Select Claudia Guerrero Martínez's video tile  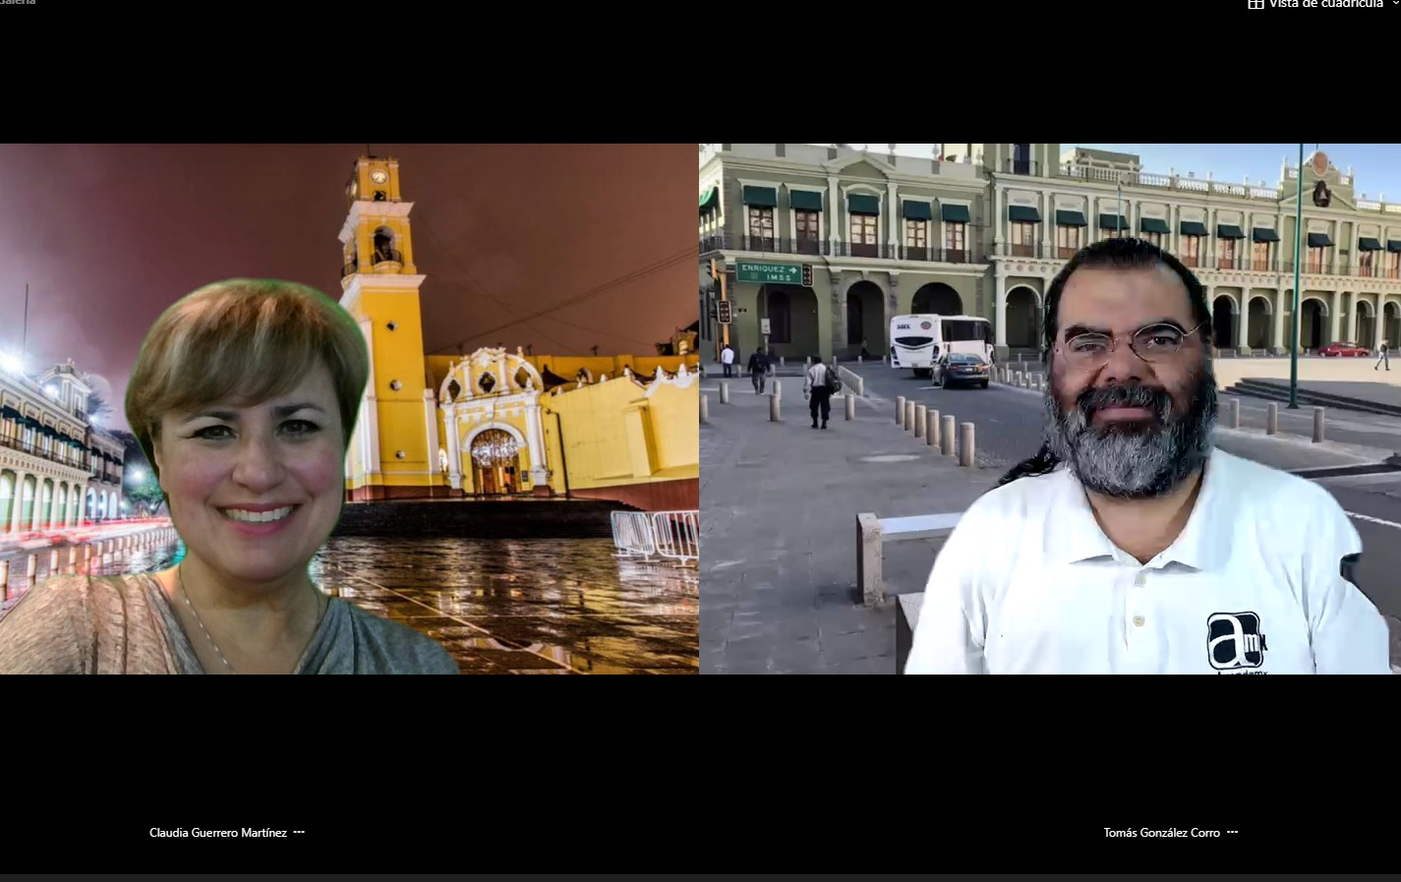pos(349,409)
